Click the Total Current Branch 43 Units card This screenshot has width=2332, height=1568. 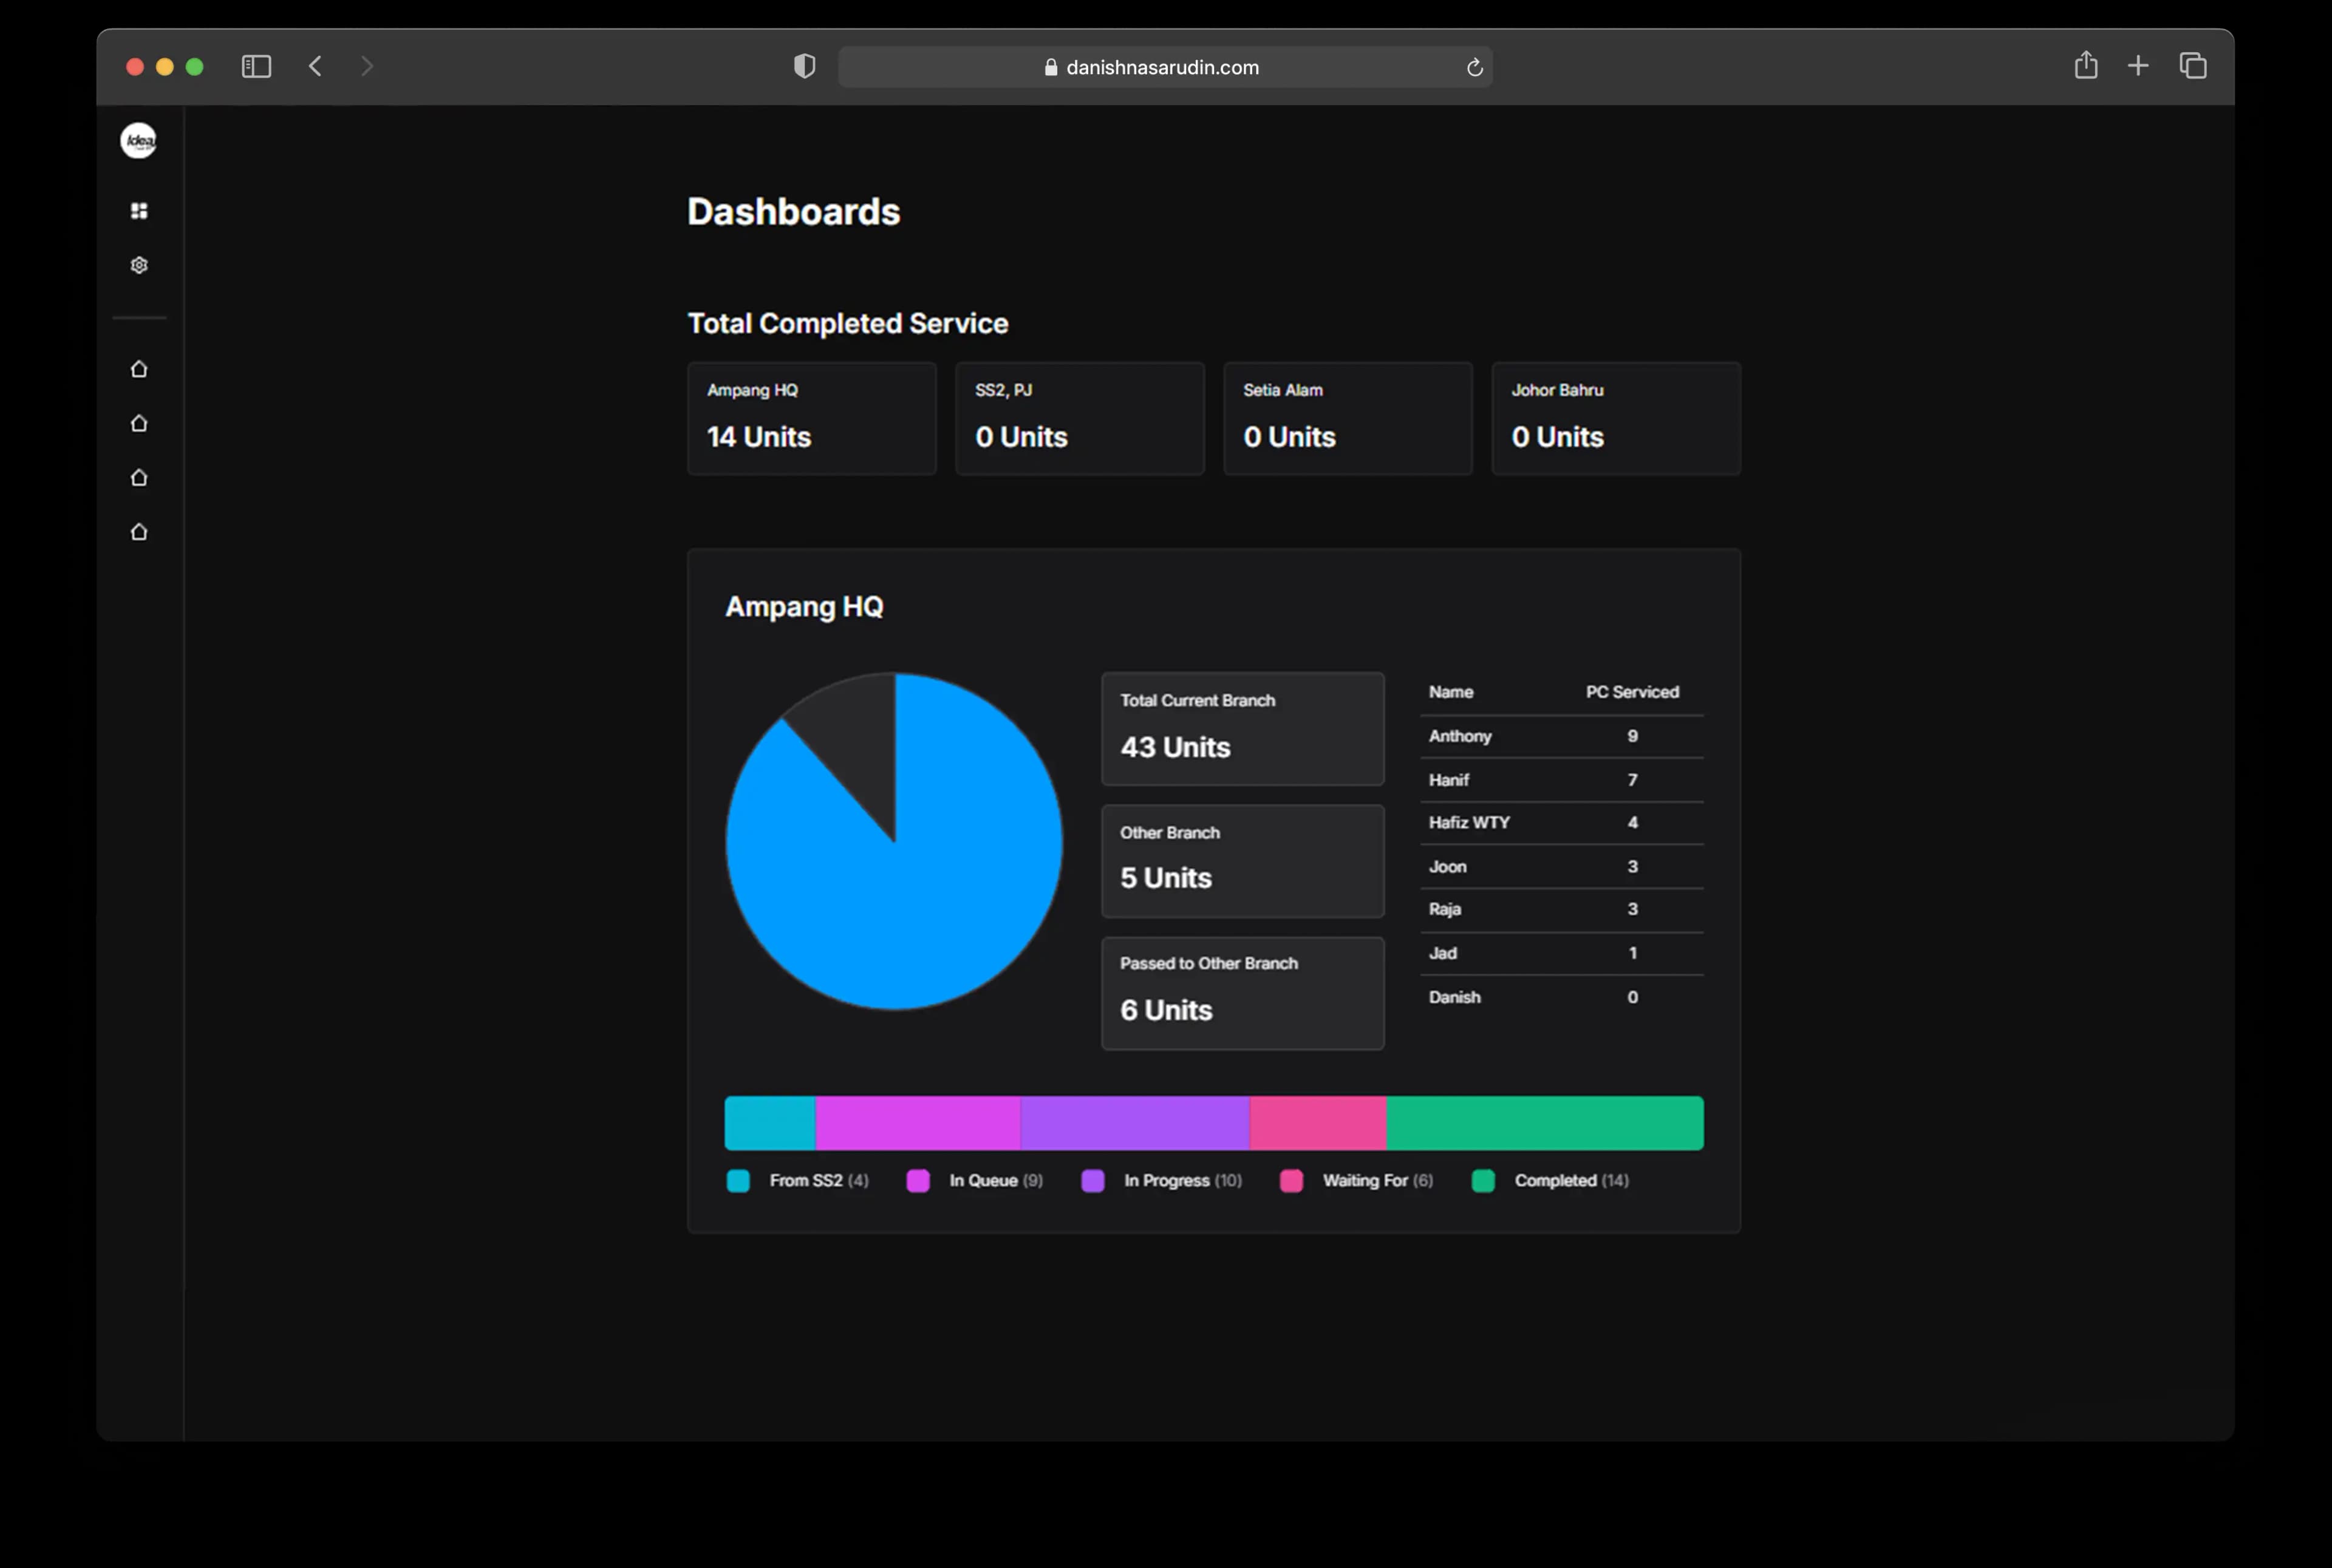tap(1243, 729)
